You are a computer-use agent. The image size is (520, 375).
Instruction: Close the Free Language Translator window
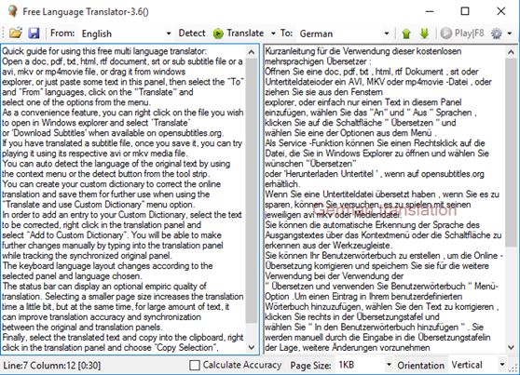coord(501,11)
